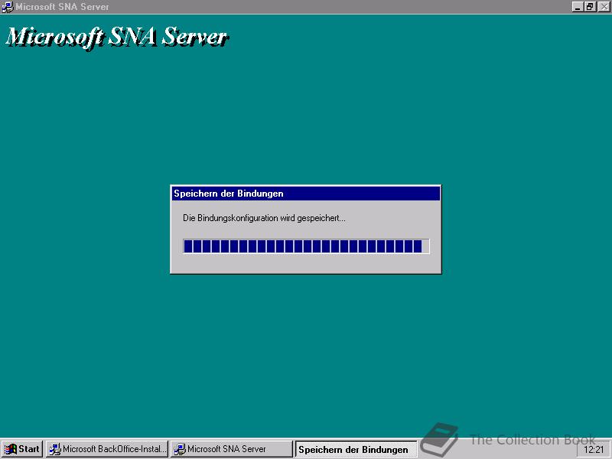Viewport: 612px width, 459px height.
Task: Click the Microsoft SNA Server window title text
Action: [62, 7]
